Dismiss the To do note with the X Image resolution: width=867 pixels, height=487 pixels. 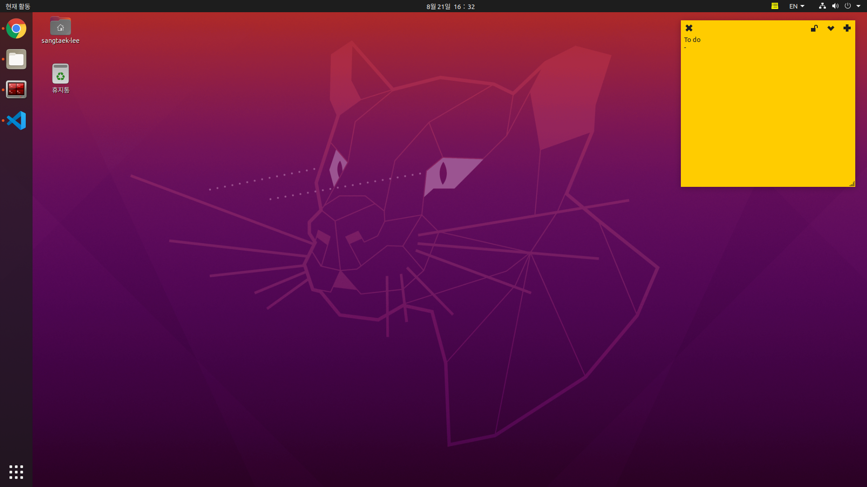point(689,28)
